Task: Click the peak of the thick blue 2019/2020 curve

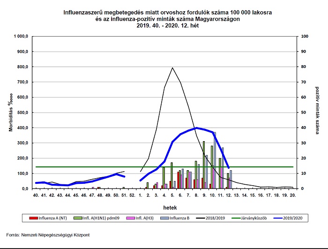Action: [x=197, y=128]
